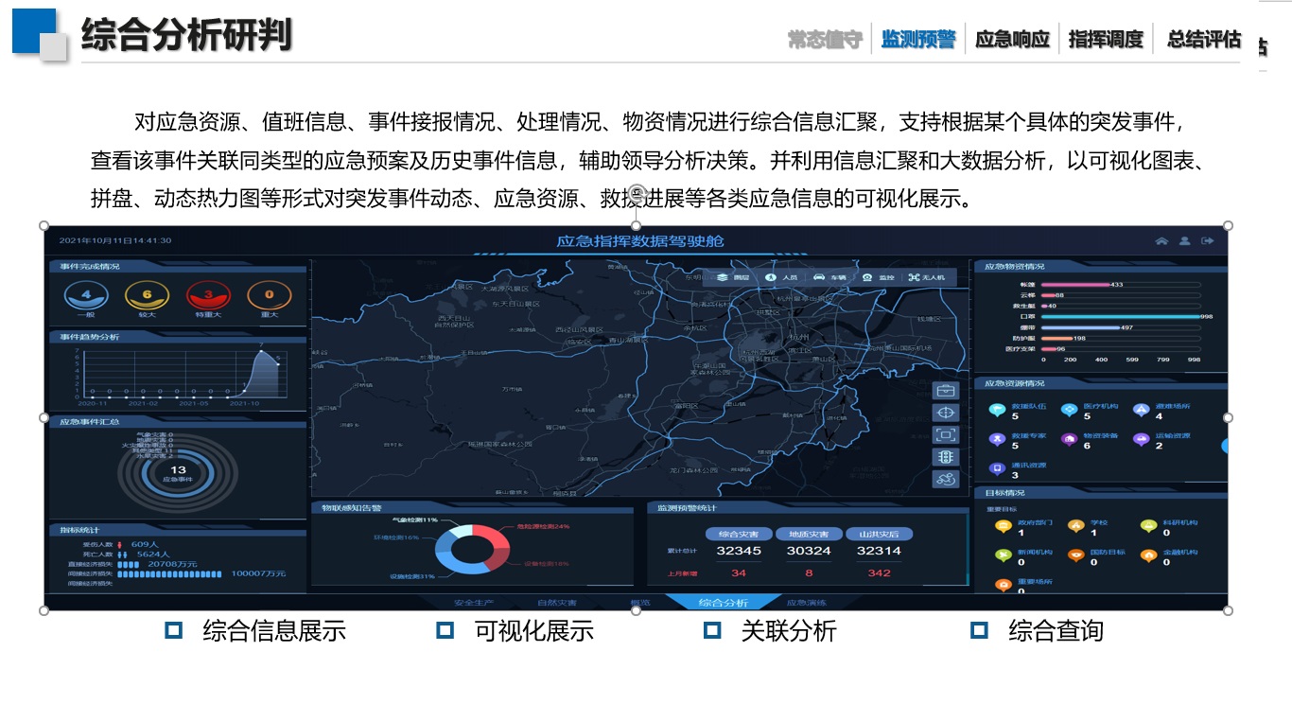Click the user profile icon in dashboard header

[x=1184, y=241]
